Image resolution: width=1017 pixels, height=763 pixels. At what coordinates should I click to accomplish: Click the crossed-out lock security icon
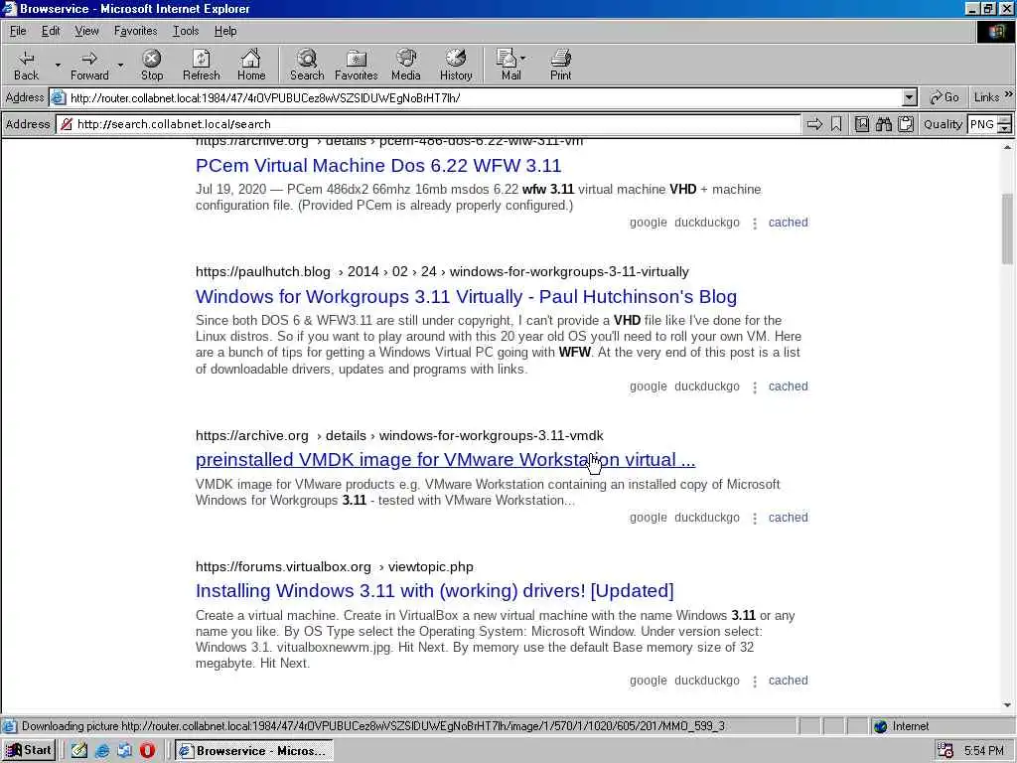point(67,124)
